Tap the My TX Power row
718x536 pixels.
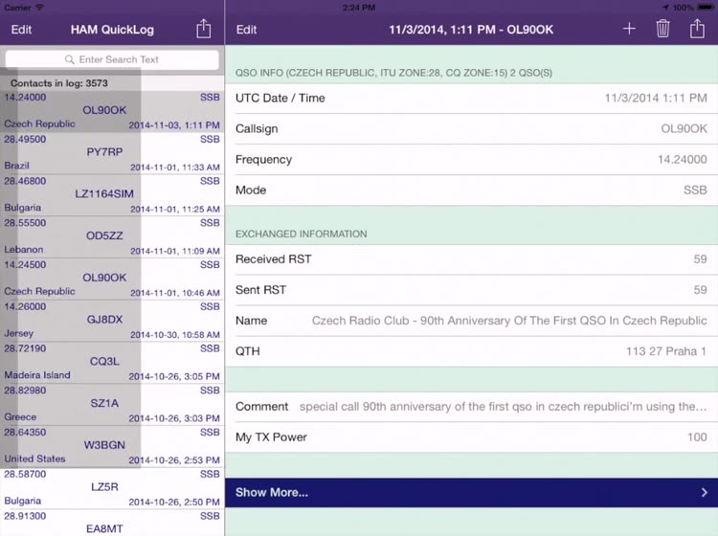[472, 437]
